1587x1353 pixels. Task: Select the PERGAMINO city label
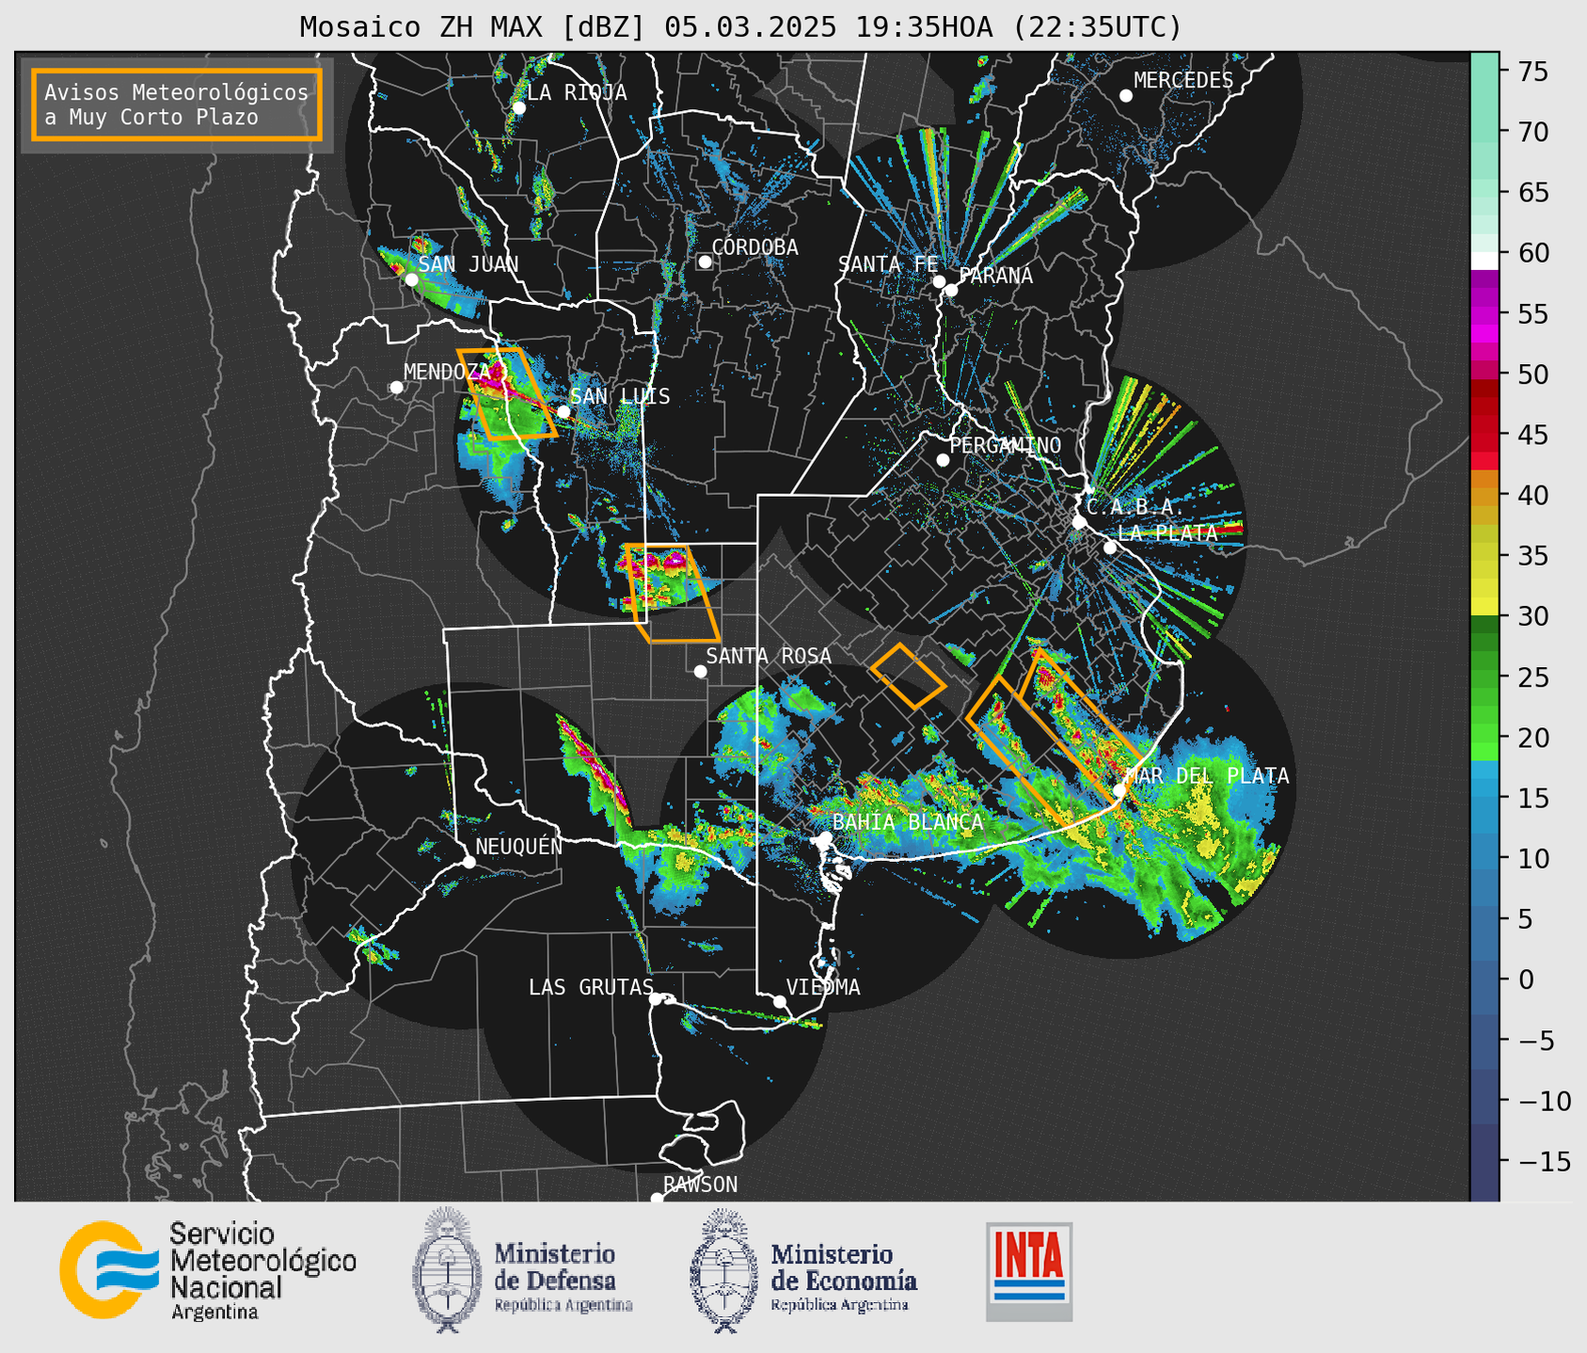1006,445
